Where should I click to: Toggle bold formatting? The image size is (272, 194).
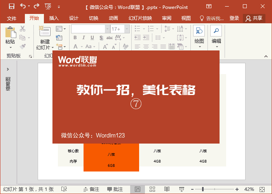(x=75, y=38)
